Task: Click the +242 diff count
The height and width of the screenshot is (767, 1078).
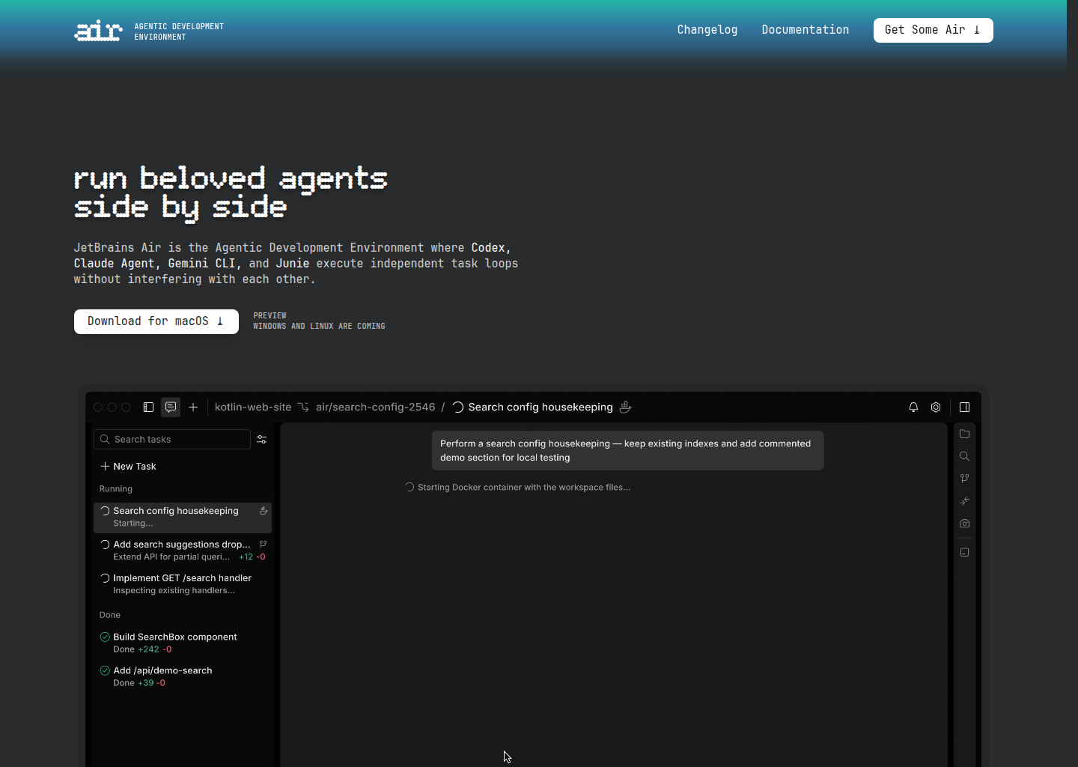Action: point(148,649)
